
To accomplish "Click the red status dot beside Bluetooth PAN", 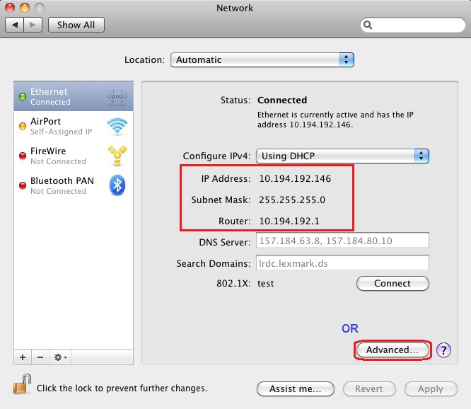I will coord(23,185).
